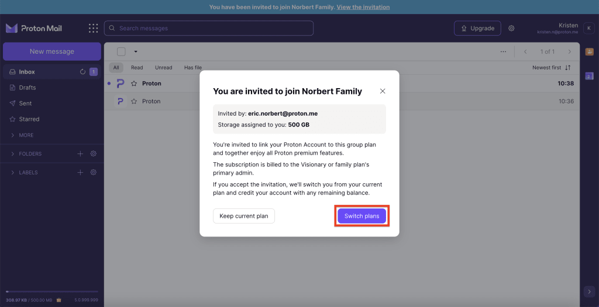
Task: Expand the FOLDERS section
Action: 26,153
